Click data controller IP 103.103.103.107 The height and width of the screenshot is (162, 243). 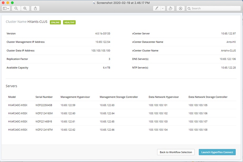click(x=198, y=122)
